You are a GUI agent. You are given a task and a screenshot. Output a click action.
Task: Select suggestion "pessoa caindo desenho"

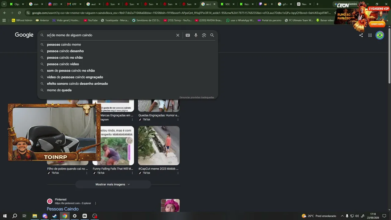[128, 51]
